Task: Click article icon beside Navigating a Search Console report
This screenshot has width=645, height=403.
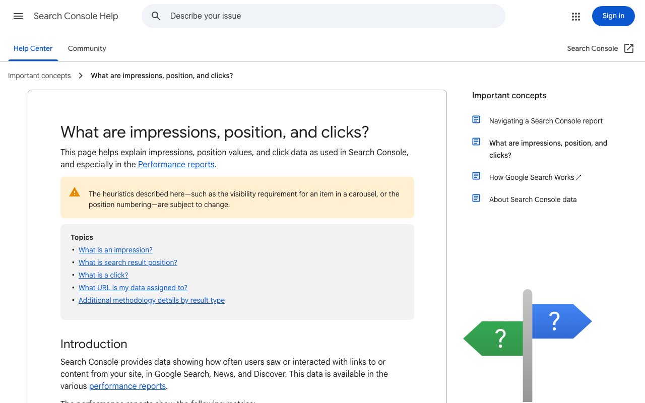Action: [476, 119]
